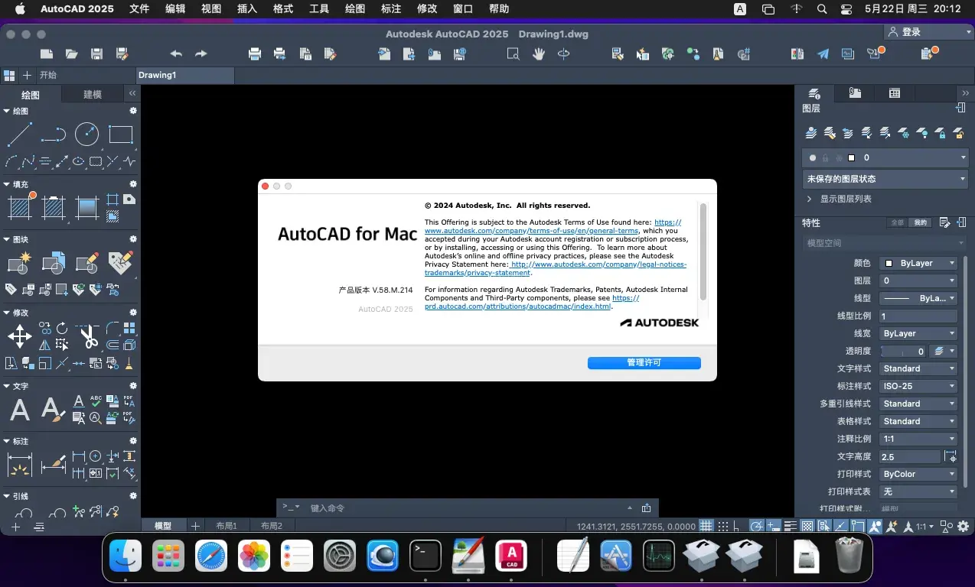Click the white layer color swatch beside 0
Screen dimensions: 975x587
click(851, 157)
